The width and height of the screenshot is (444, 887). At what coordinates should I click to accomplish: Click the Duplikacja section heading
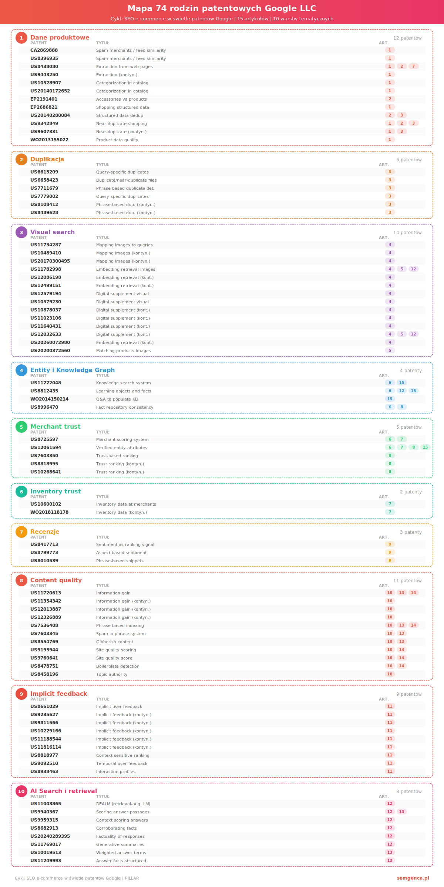click(47, 159)
